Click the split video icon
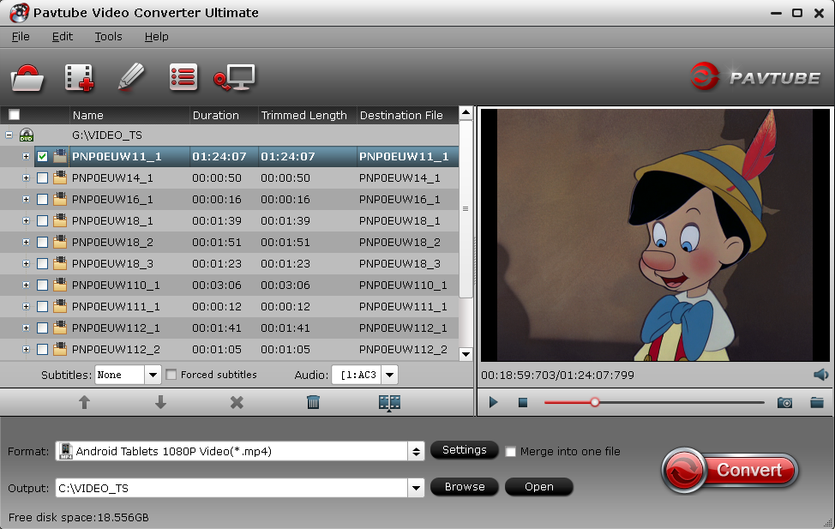The height and width of the screenshot is (529, 835). (390, 403)
